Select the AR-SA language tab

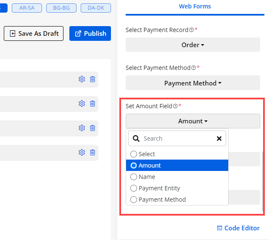(x=26, y=8)
